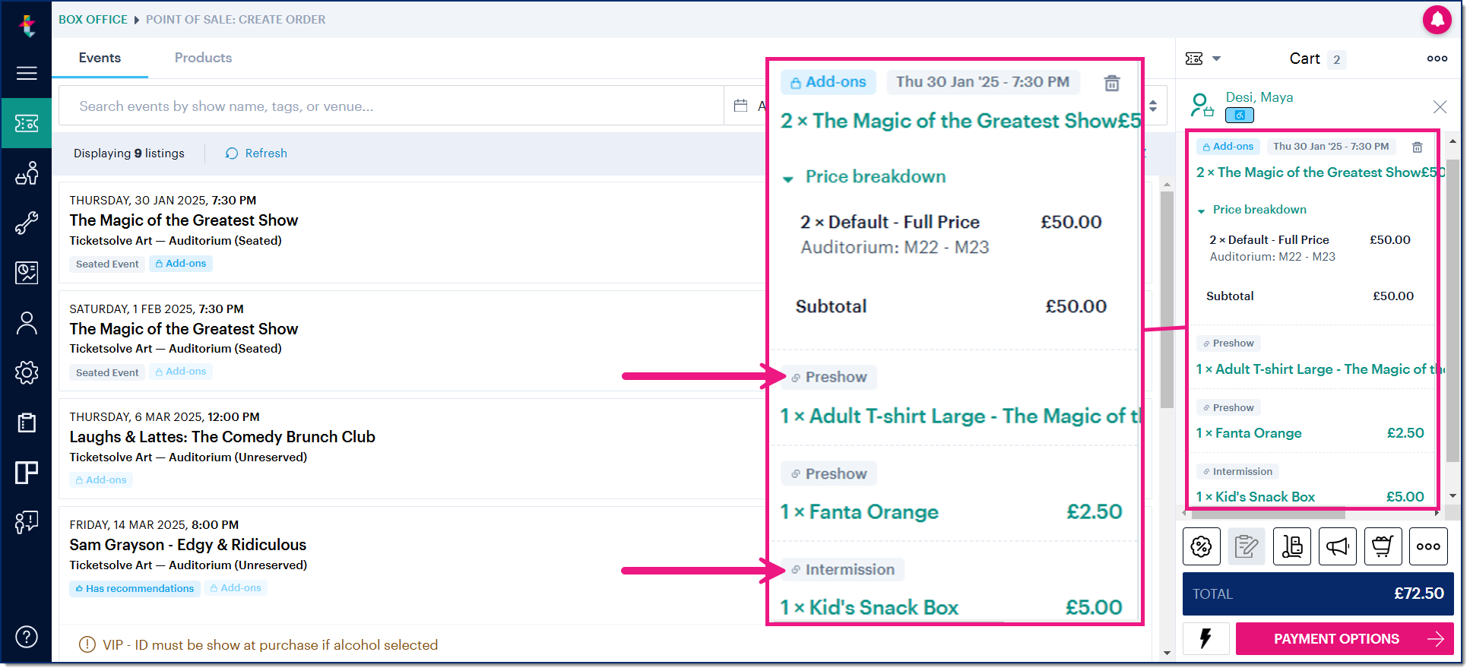The width and height of the screenshot is (1470, 671).
Task: Click the lightning quick payment button
Action: click(x=1206, y=639)
